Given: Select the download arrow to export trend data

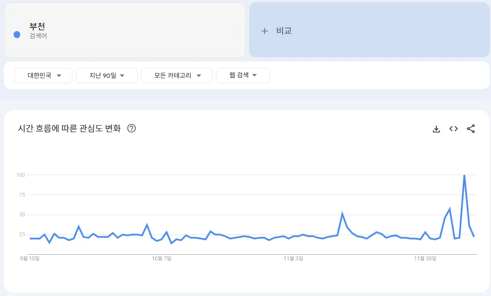Looking at the screenshot, I should [x=436, y=129].
